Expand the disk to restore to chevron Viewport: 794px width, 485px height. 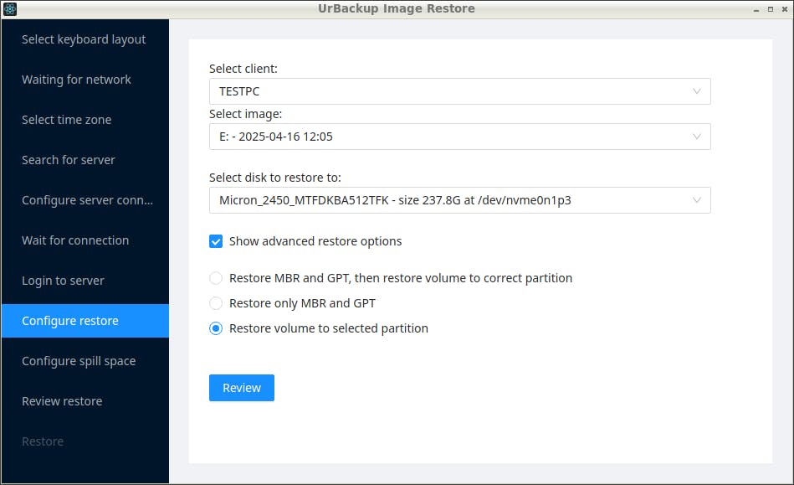point(697,200)
